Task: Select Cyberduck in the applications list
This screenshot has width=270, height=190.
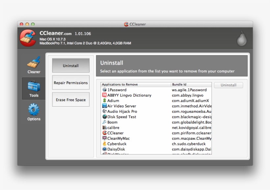Action: (x=117, y=144)
